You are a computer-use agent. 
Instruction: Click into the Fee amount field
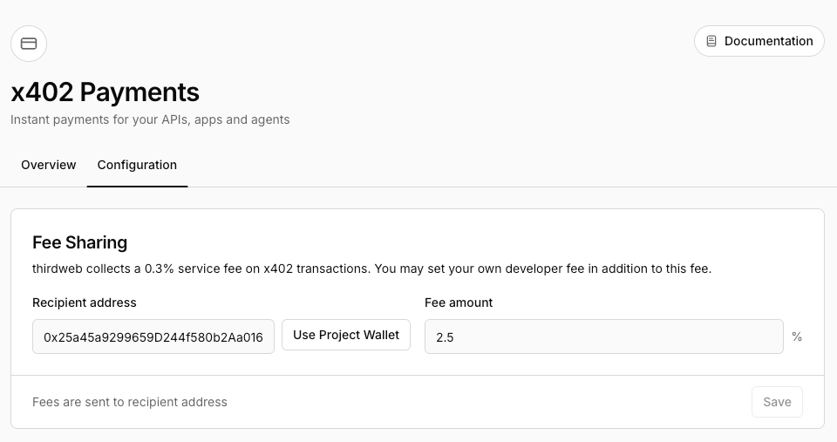pyautogui.click(x=603, y=337)
